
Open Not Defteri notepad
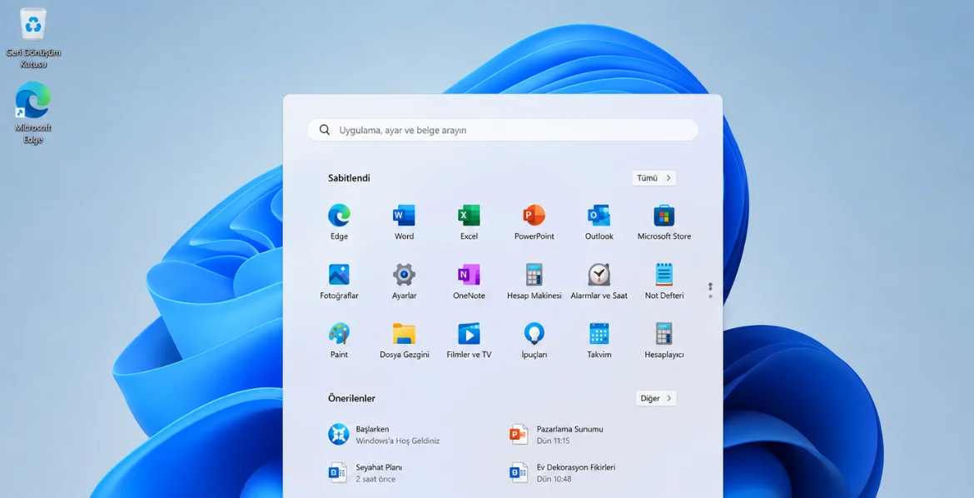[x=664, y=281]
